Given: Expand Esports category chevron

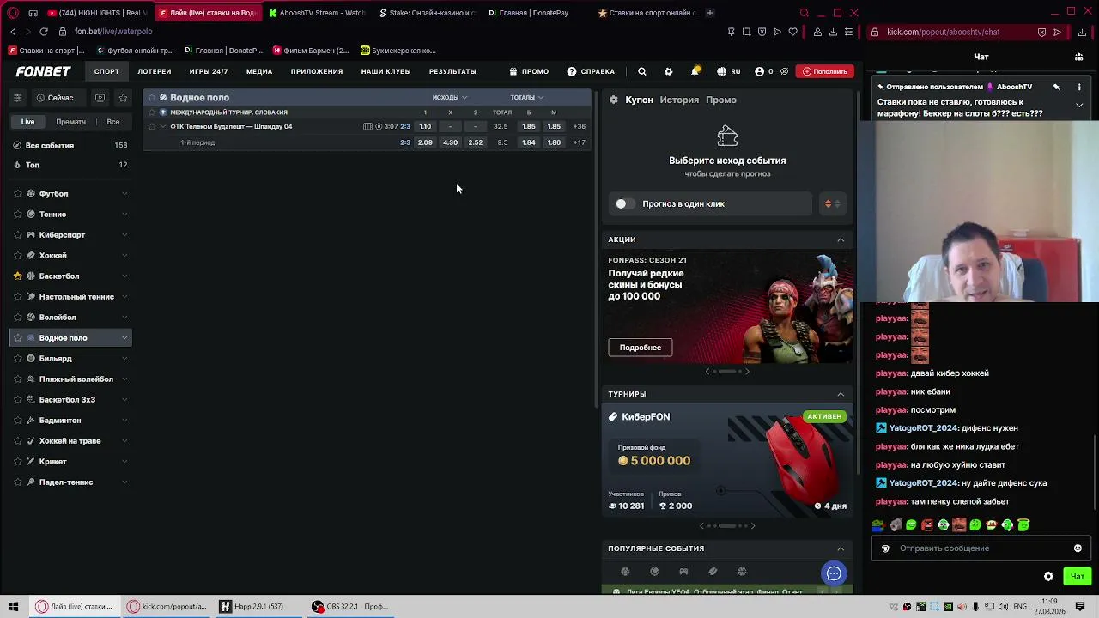Looking at the screenshot, I should 124,235.
